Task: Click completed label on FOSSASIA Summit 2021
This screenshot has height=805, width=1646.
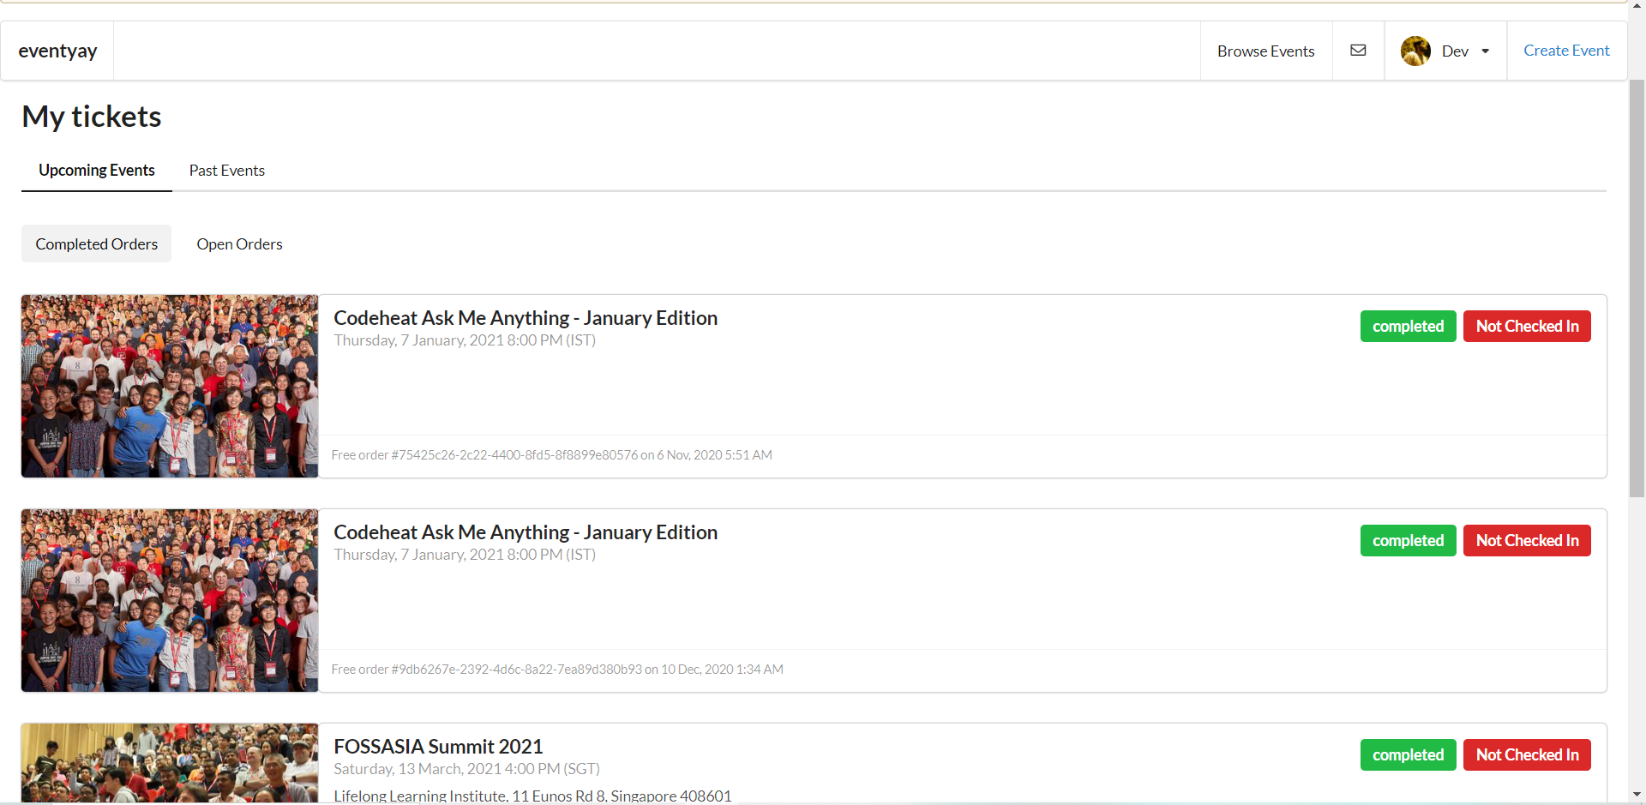Action: point(1408,754)
